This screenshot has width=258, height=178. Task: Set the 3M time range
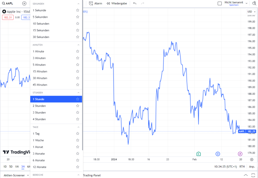23,167
